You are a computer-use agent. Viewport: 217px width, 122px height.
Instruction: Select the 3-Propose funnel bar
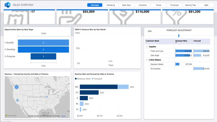pos(43,56)
